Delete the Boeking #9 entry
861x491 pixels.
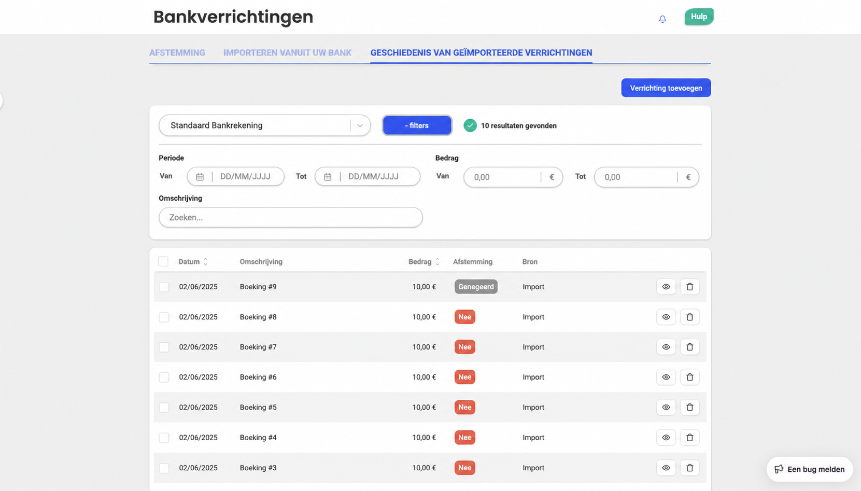point(690,287)
